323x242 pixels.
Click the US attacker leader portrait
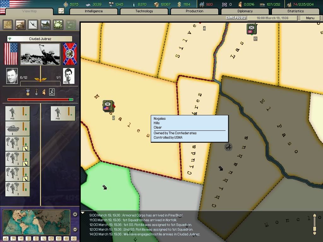pos(12,76)
